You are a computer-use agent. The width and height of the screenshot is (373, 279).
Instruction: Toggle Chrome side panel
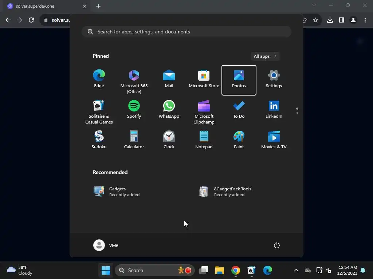(342, 20)
